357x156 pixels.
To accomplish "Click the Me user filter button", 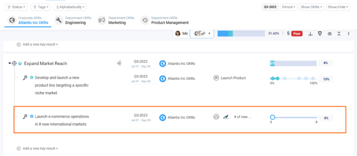I will click(181, 34).
